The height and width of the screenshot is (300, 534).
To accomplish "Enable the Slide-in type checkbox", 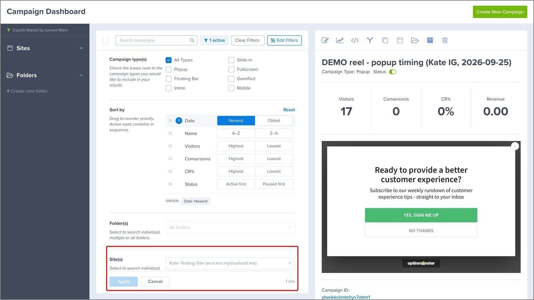I will tap(231, 60).
